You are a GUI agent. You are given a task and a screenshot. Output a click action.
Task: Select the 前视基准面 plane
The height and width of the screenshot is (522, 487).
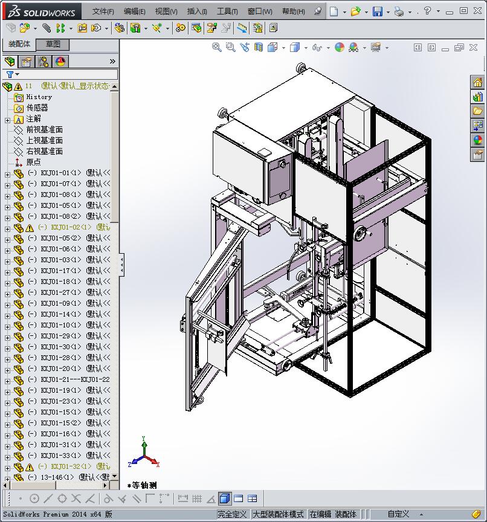[x=44, y=129]
